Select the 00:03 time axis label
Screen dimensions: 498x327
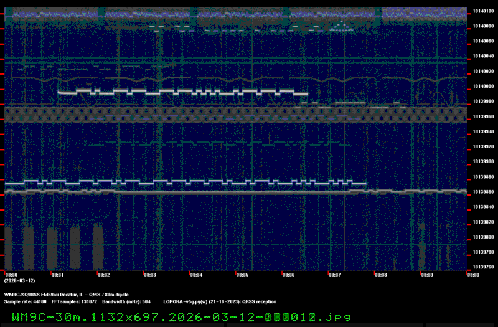pos(150,275)
